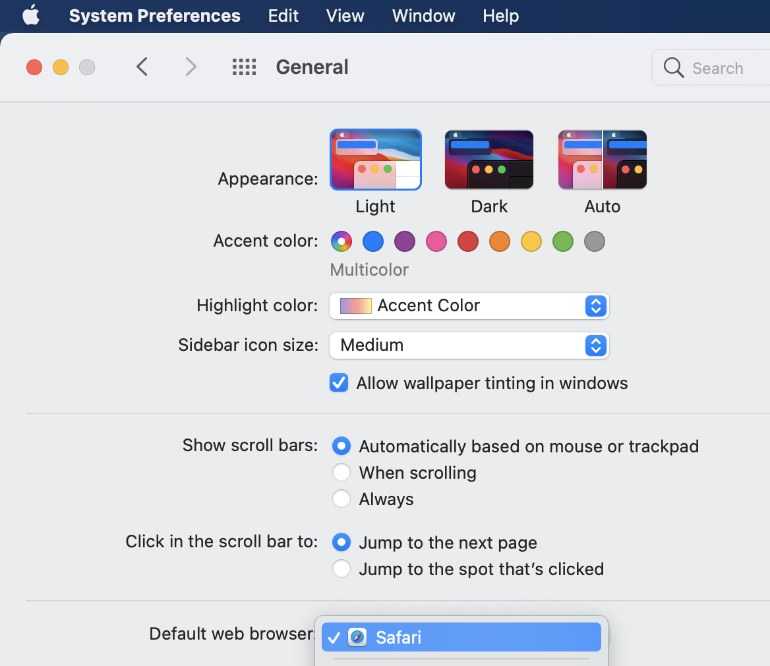The image size is (770, 666).
Task: Close the System Preferences window
Action: pos(34,67)
